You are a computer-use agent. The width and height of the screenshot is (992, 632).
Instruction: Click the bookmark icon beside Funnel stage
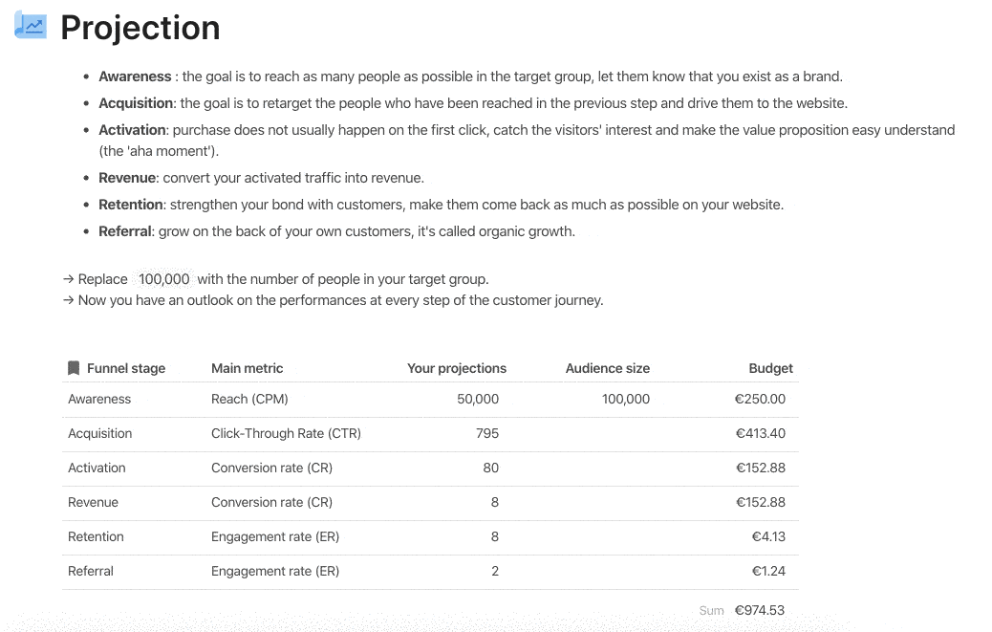(x=75, y=368)
